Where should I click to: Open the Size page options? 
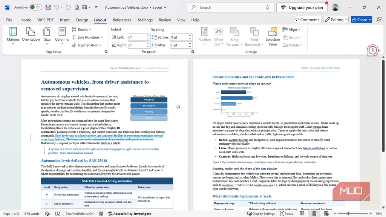[x=47, y=36]
